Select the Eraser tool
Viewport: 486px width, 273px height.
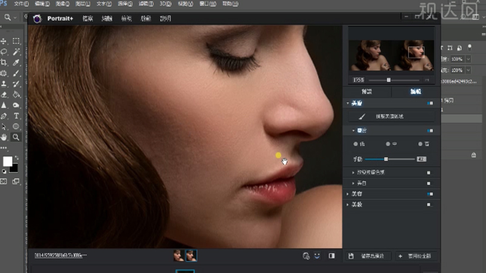(4, 95)
